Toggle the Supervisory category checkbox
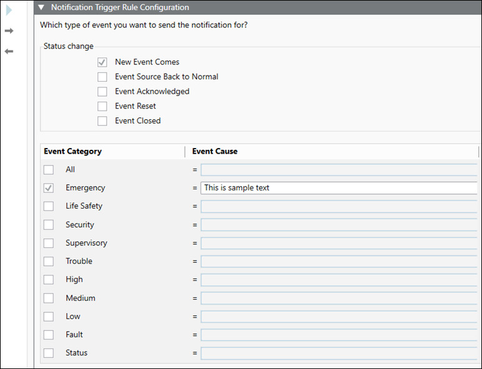Viewport: 482px width, 369px height. click(x=49, y=243)
